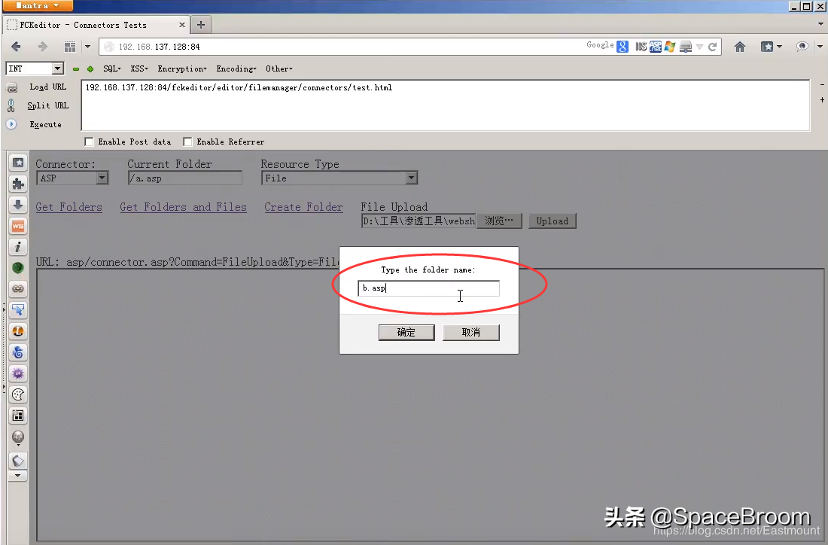Click the browser Back arrow
The height and width of the screenshot is (545, 828).
pos(16,47)
